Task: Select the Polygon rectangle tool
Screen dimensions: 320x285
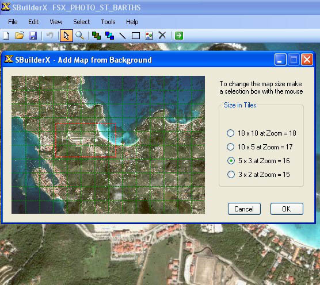Action: tap(136, 36)
